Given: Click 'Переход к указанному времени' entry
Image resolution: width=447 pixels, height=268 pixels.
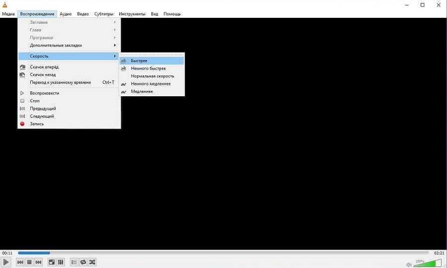Looking at the screenshot, I should point(60,82).
